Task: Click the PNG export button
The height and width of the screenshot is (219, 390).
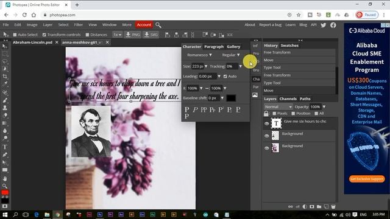Action: (133, 35)
